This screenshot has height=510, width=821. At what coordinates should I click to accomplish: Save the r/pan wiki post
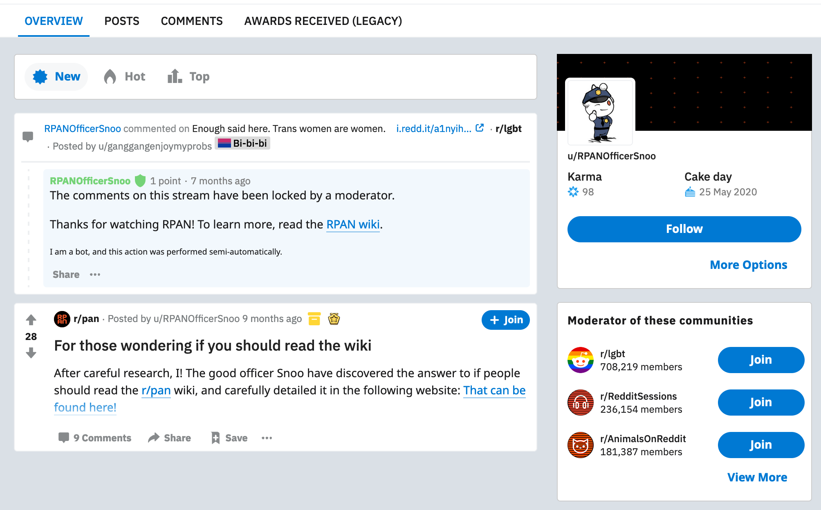coord(229,438)
